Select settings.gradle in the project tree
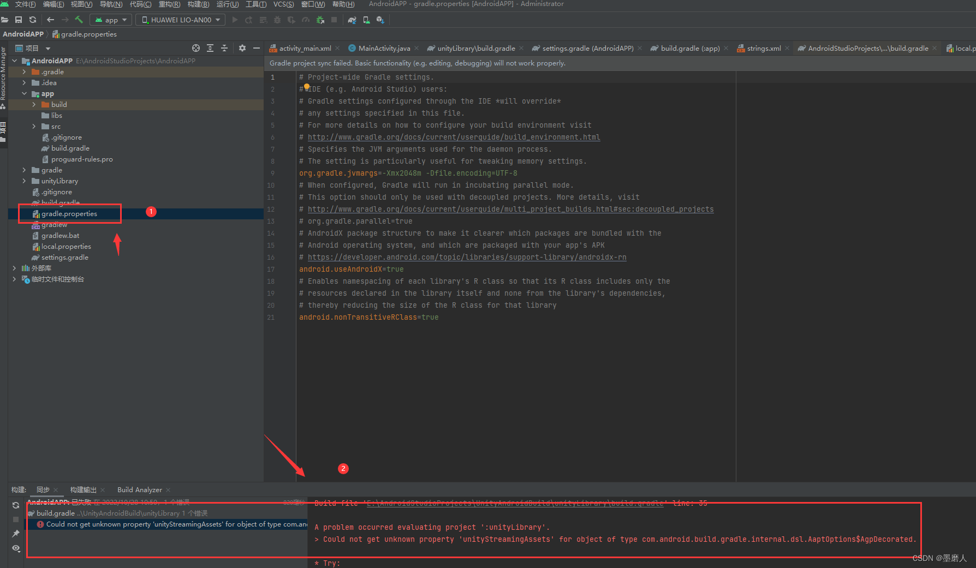The width and height of the screenshot is (976, 568). point(64,257)
